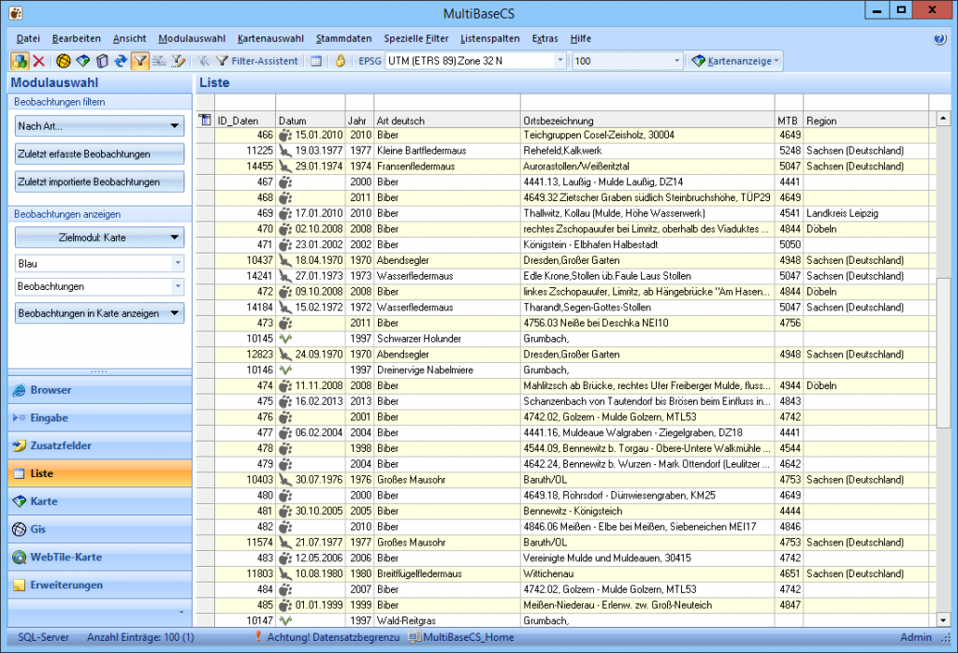Open the Blau color dropdown

coord(178,263)
